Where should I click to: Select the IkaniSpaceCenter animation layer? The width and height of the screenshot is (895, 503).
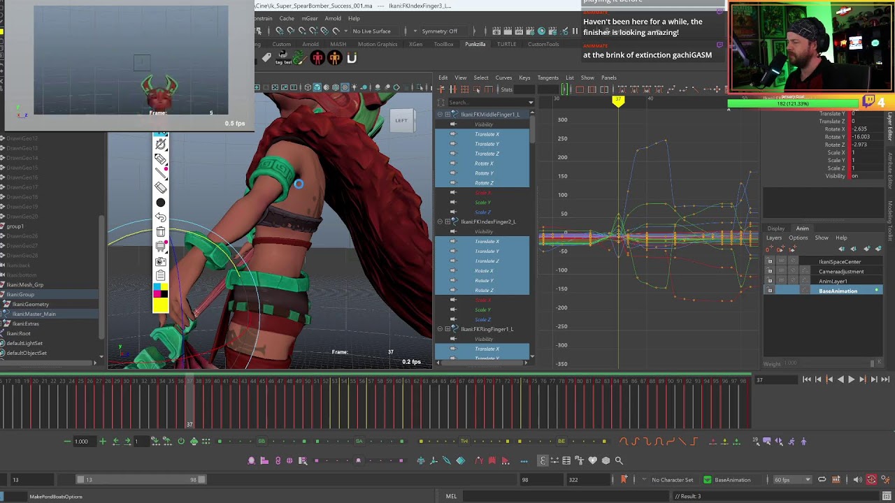click(x=840, y=262)
